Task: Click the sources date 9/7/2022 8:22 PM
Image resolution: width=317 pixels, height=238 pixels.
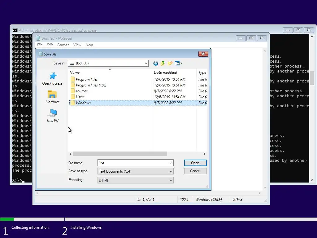Action: pyautogui.click(x=168, y=91)
